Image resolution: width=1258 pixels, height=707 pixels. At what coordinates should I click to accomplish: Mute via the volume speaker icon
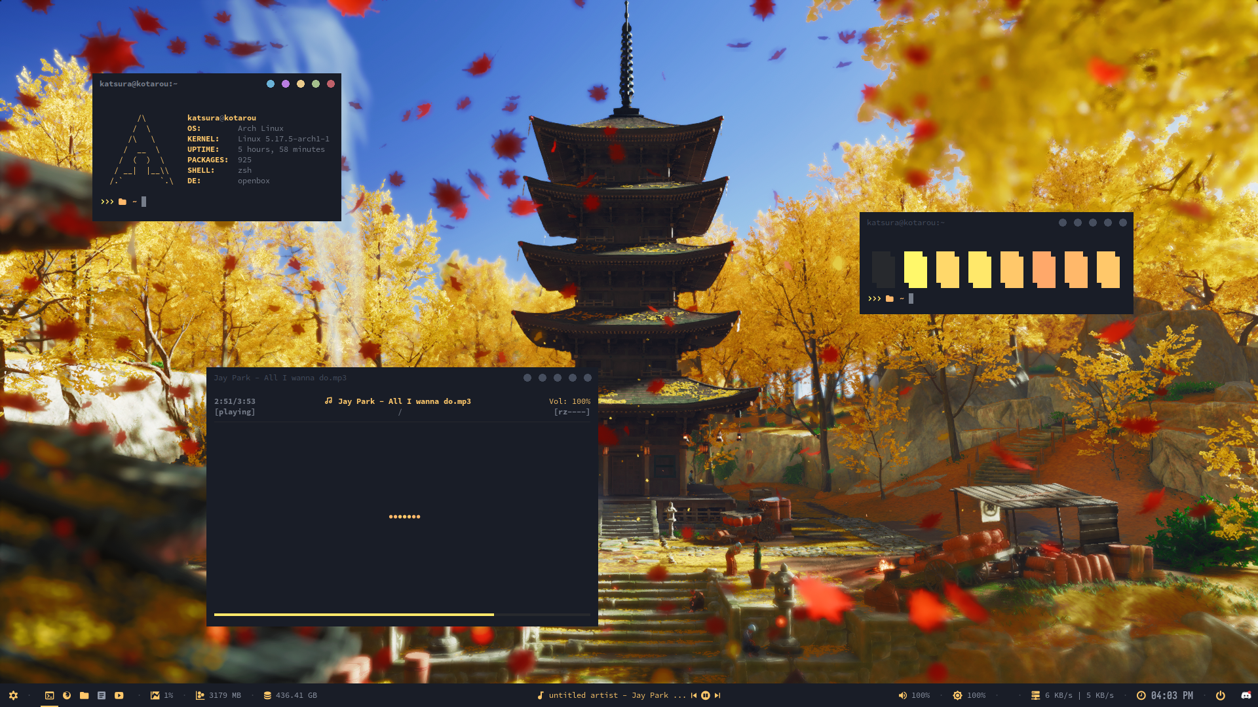pos(903,695)
